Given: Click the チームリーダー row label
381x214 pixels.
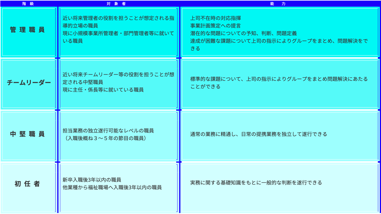Looking at the screenshot, I should click(29, 82).
